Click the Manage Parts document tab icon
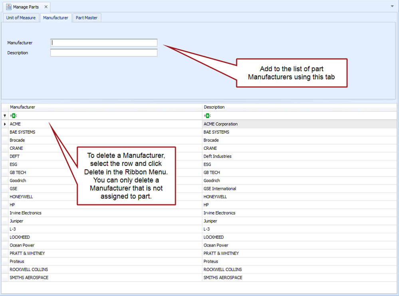The image size is (399, 296). pos(8,7)
